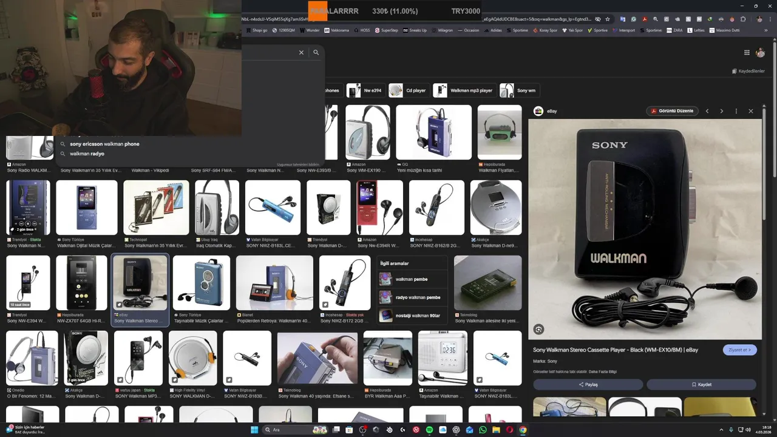Open the Vakkorama bookmark
The width and height of the screenshot is (777, 437).
pyautogui.click(x=337, y=30)
